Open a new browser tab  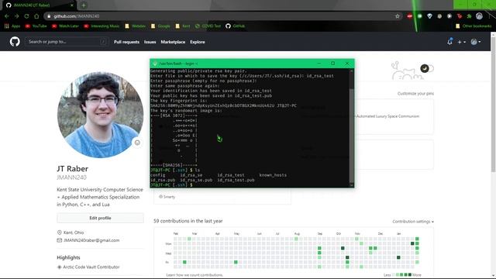pyautogui.click(x=84, y=5)
